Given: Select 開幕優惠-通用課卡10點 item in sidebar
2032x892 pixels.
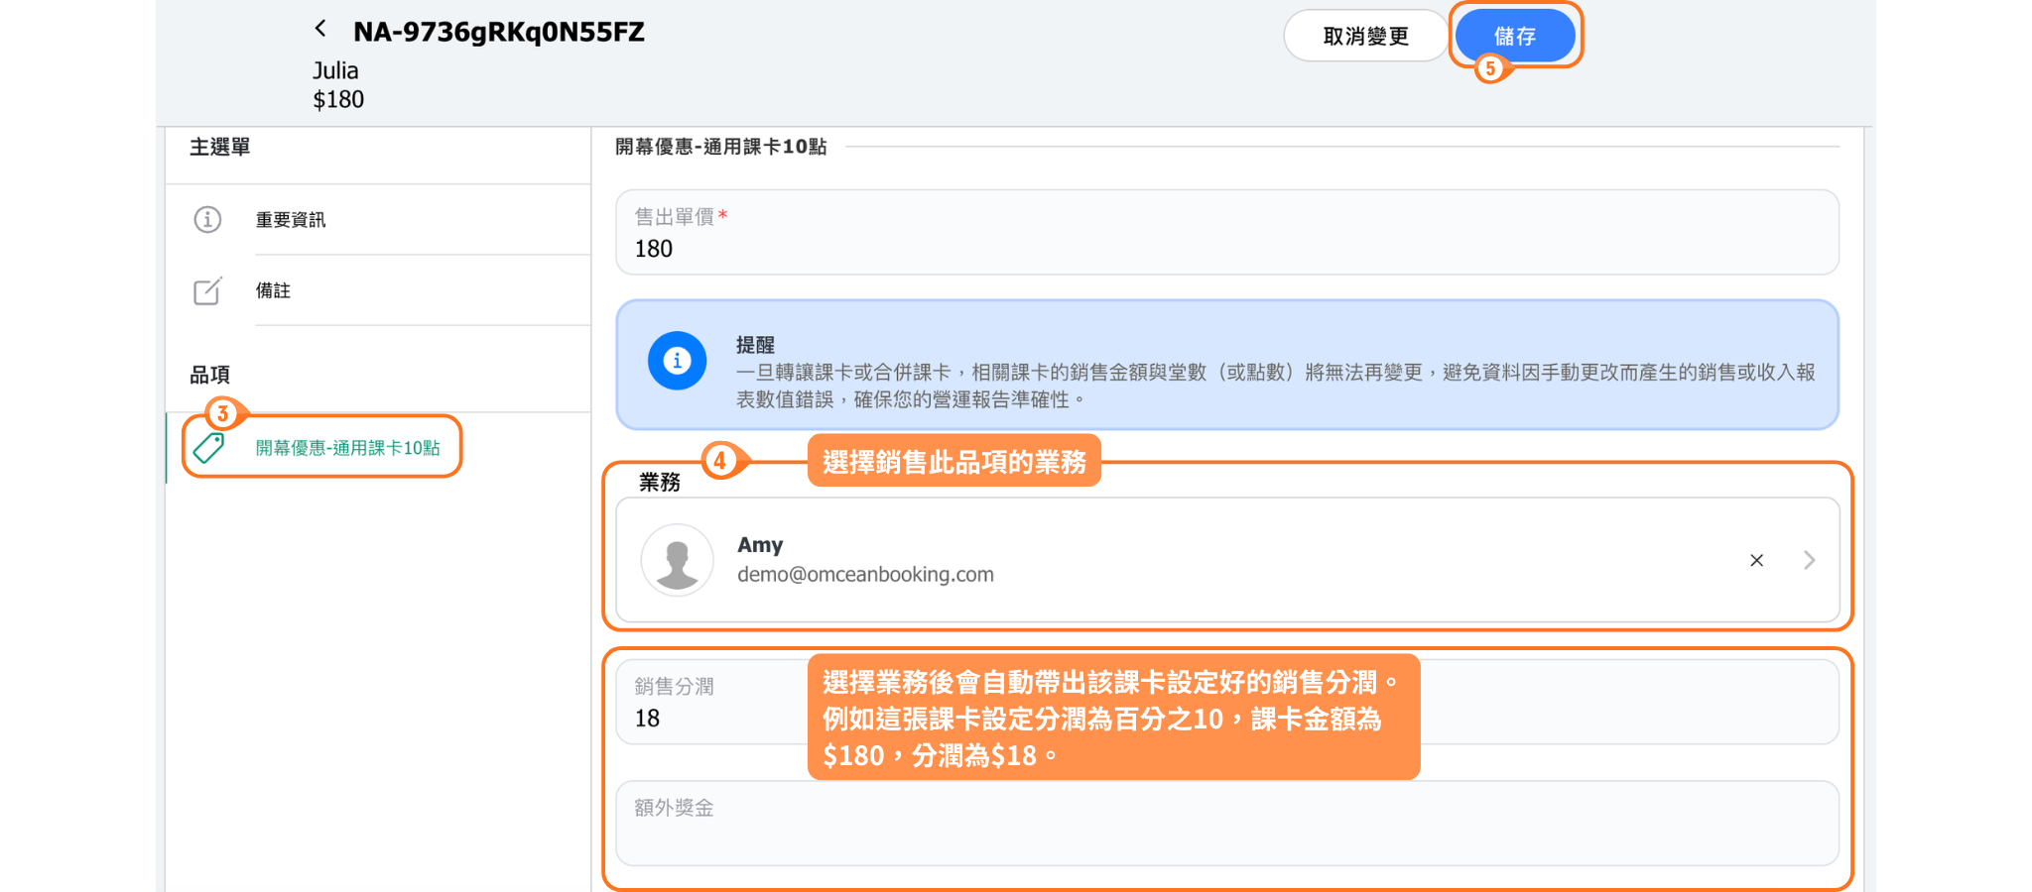Looking at the screenshot, I should click(347, 448).
